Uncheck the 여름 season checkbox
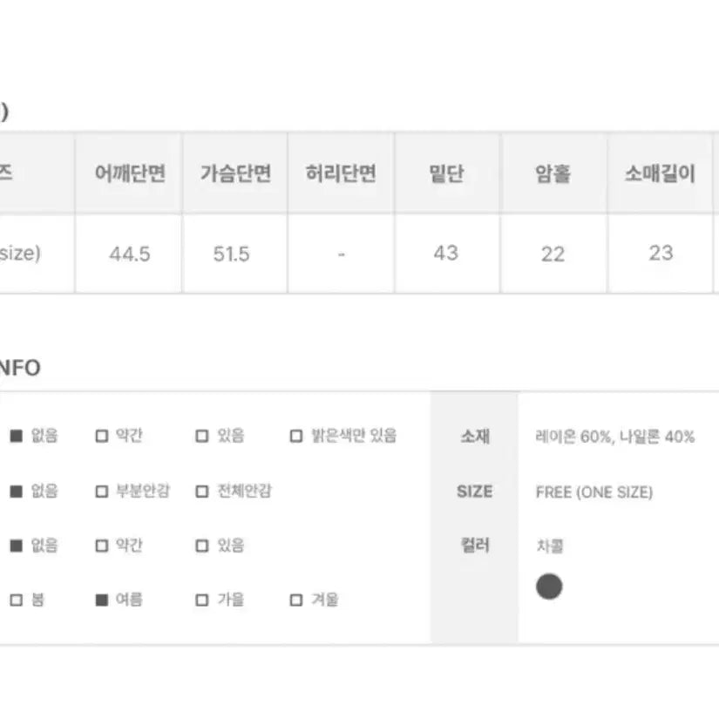719x719 pixels. click(x=102, y=600)
